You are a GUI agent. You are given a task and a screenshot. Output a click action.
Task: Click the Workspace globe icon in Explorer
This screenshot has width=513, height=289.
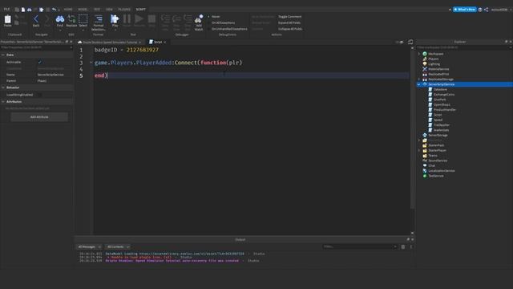425,54
